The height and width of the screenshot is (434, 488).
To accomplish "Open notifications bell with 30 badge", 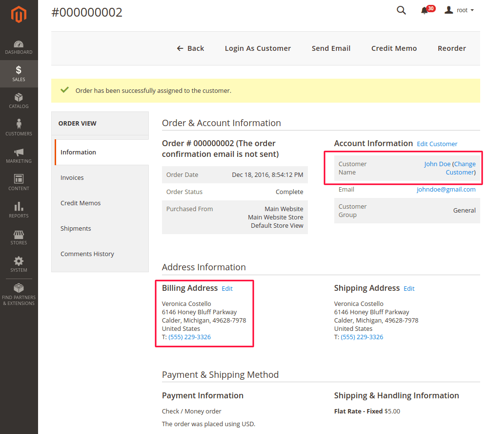I will click(x=427, y=10).
